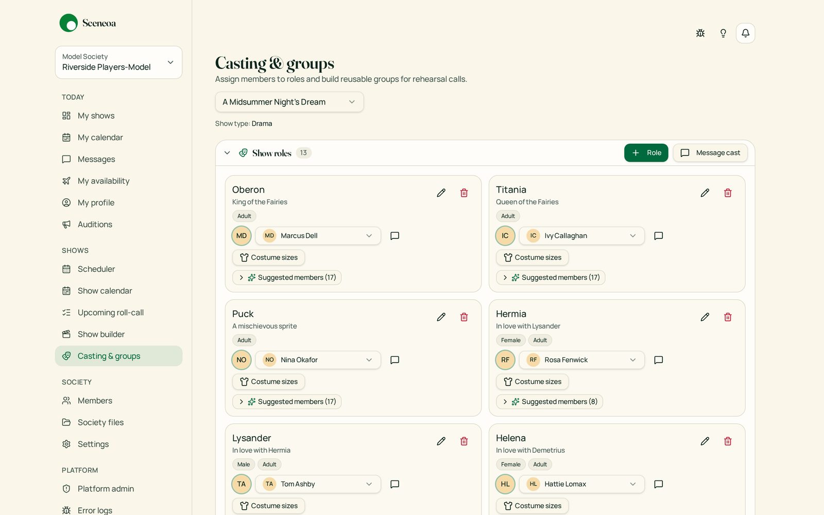Message Nina Okafor via chat icon

pos(395,360)
